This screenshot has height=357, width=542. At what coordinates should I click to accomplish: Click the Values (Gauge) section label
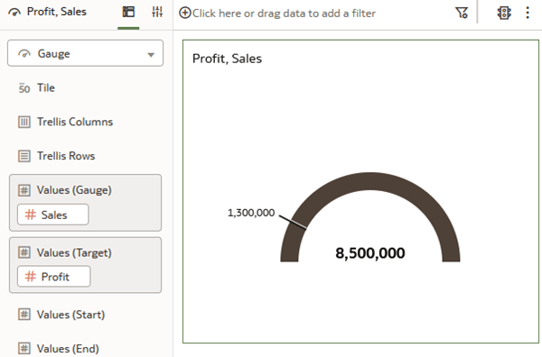(x=74, y=190)
